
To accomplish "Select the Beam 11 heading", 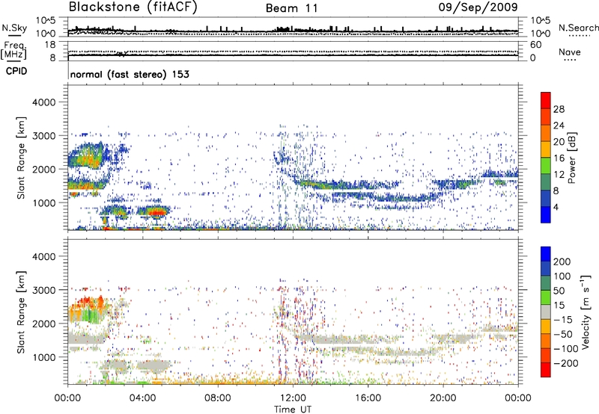I will click(x=292, y=8).
